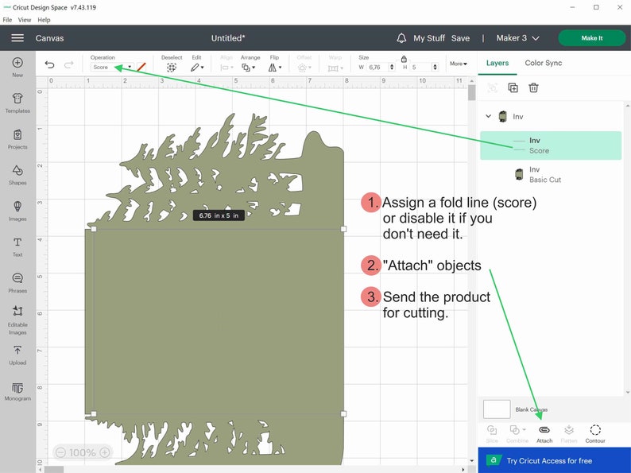The width and height of the screenshot is (631, 473).
Task: Open the score line color swatch
Action: [x=141, y=68]
